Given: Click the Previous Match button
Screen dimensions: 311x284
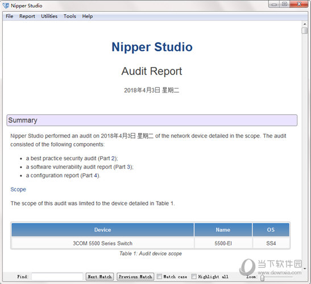Looking at the screenshot, I should coord(135,277).
